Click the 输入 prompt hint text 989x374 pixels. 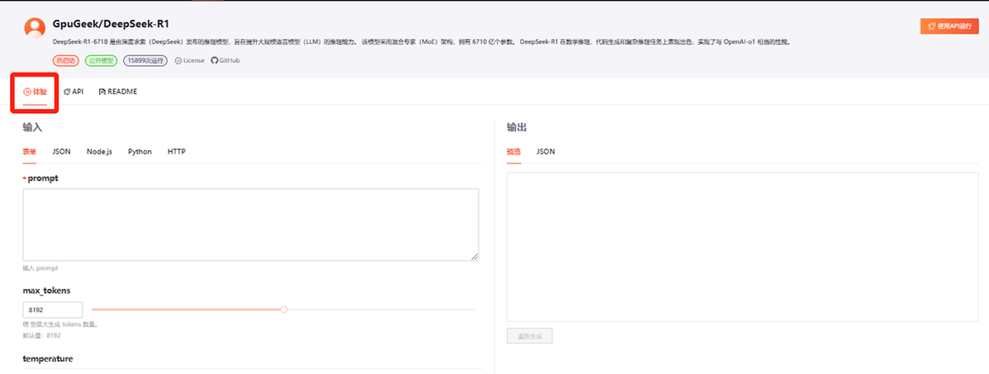click(40, 268)
